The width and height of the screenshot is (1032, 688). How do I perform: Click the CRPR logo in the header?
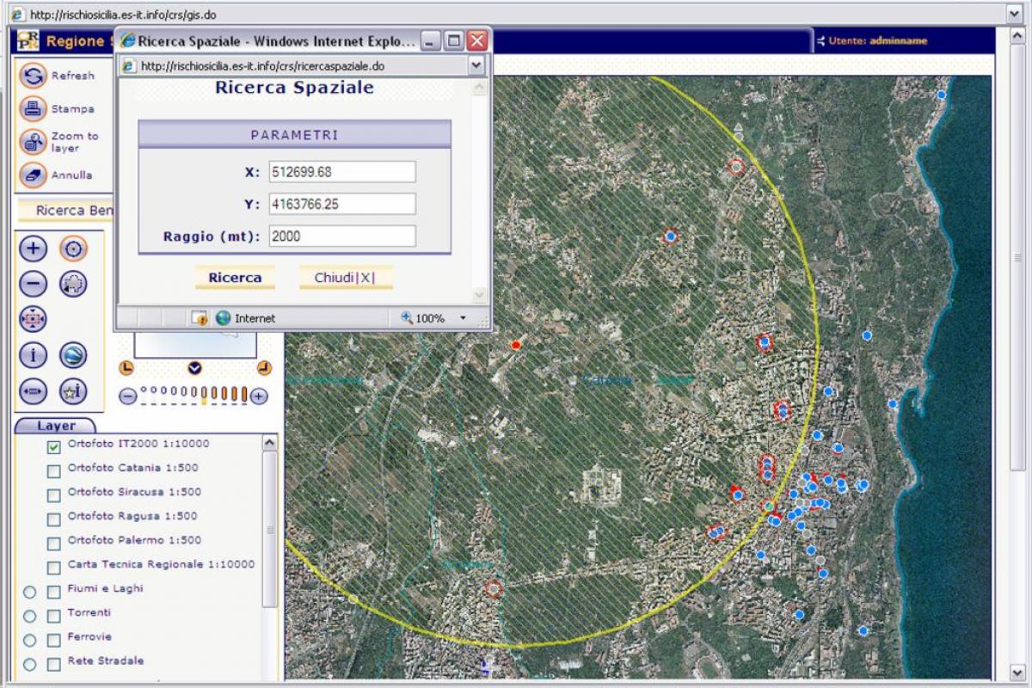coord(28,40)
